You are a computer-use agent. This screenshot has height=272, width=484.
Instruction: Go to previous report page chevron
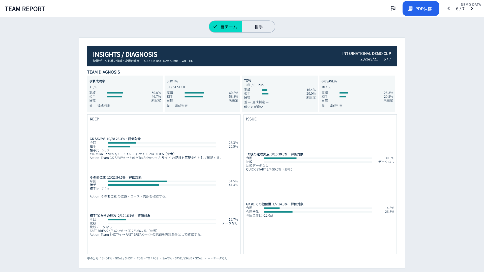(x=449, y=9)
